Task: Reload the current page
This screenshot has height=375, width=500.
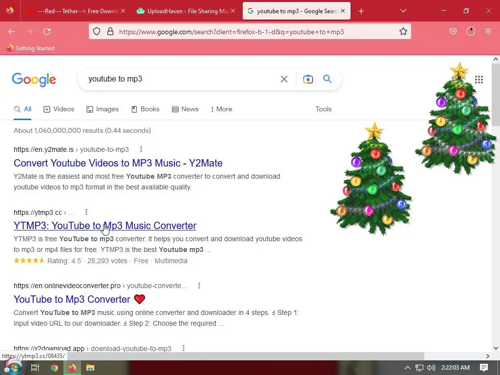Action: pyautogui.click(x=47, y=32)
